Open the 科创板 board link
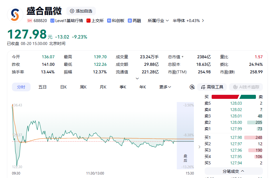 [x=118, y=21]
